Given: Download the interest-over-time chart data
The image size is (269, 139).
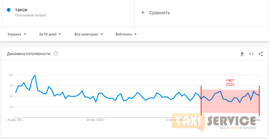Looking at the screenshot, I should tap(242, 54).
